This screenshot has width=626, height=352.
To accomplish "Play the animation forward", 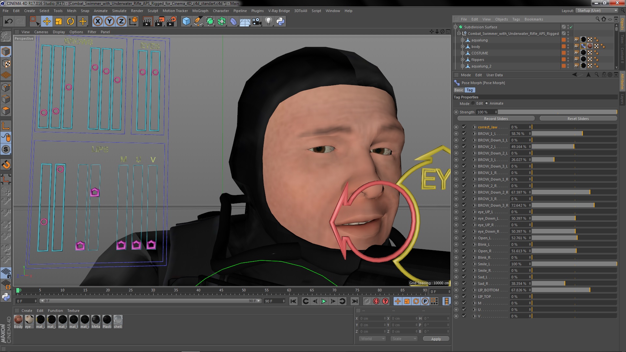I will [x=324, y=301].
